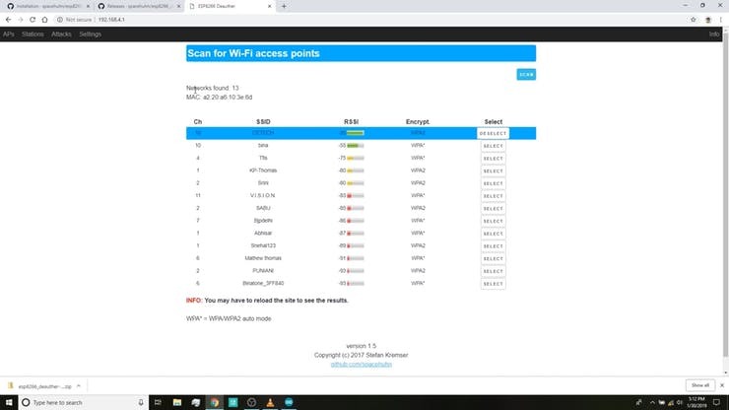
Task: Click the SSID column header
Action: click(x=263, y=122)
